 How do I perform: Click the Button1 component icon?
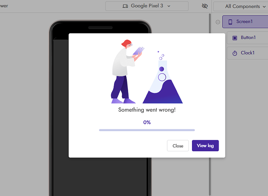(235, 38)
